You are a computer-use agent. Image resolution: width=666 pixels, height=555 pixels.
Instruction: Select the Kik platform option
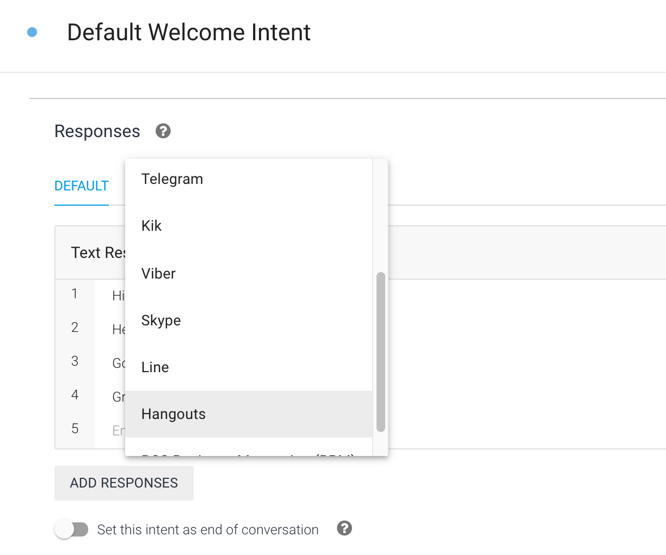151,226
